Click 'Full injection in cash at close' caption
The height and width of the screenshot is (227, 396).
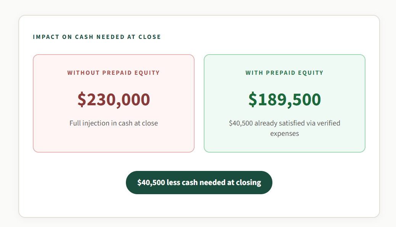pos(114,123)
